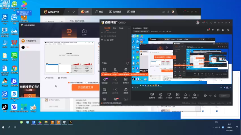Select the phone screen casting source
The width and height of the screenshot is (241, 135).
pyautogui.click(x=169, y=96)
